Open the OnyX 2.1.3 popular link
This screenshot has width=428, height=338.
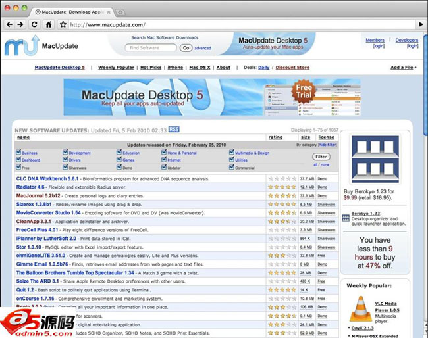coord(363,328)
